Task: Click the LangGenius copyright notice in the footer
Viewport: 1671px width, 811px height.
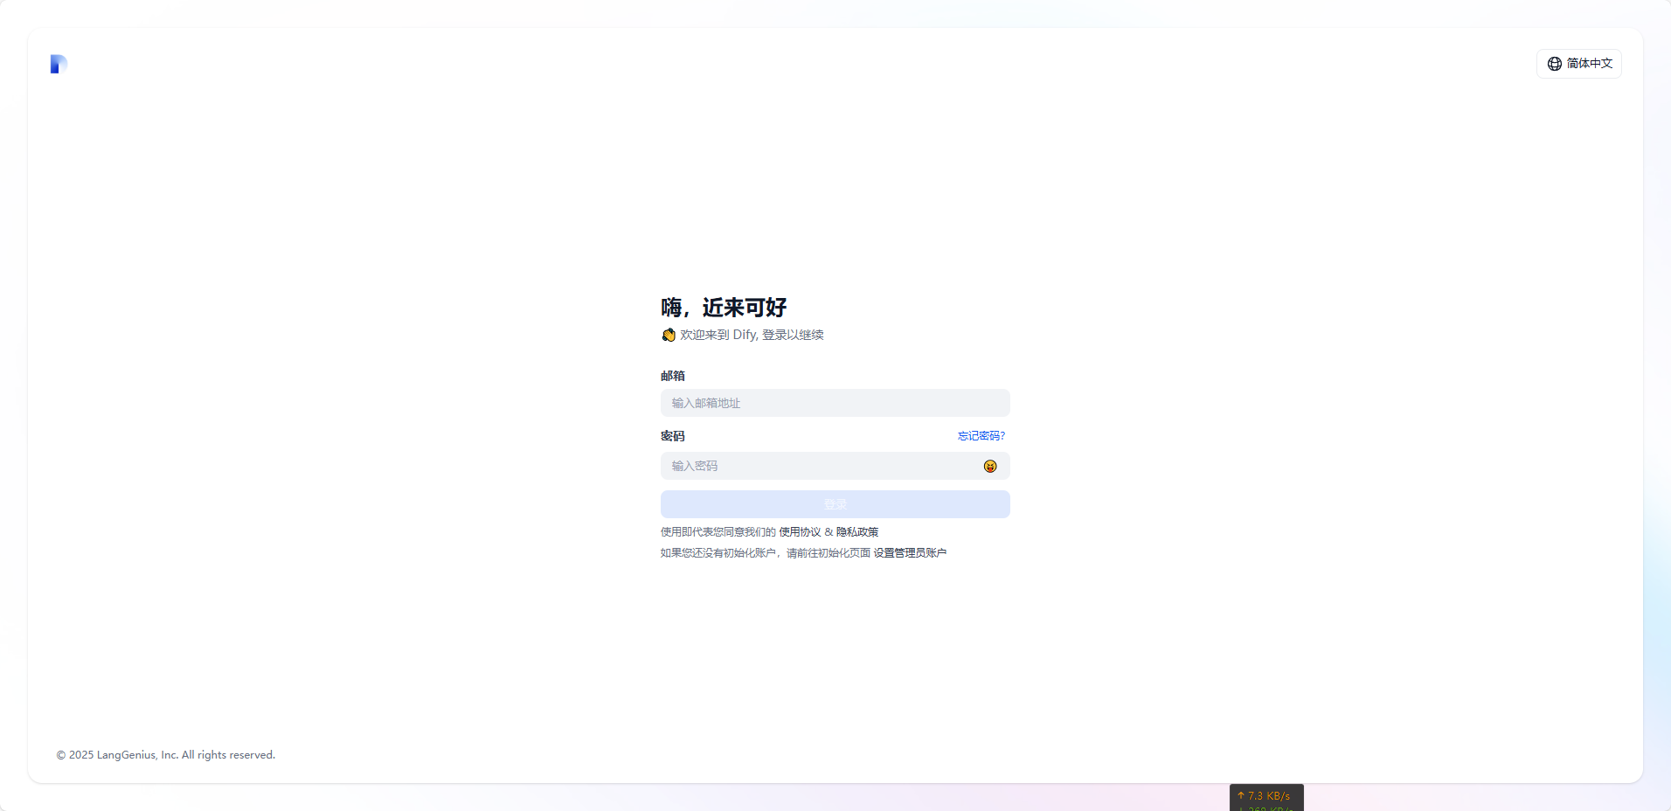Action: point(166,755)
